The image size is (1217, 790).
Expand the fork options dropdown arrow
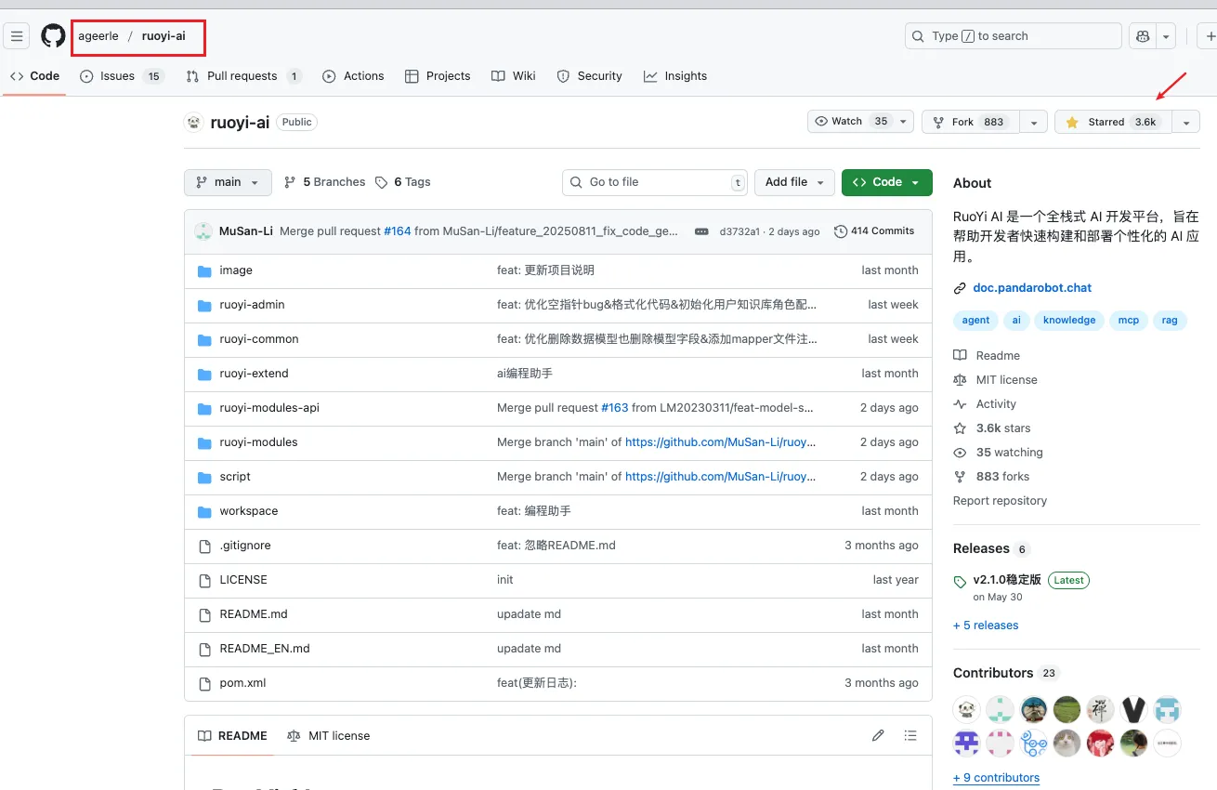pyautogui.click(x=1034, y=122)
